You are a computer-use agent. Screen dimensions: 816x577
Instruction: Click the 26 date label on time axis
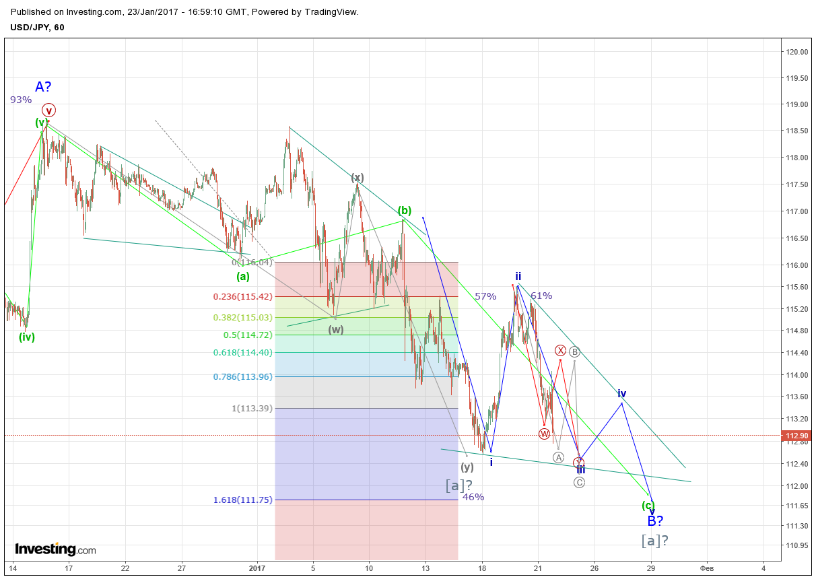(x=594, y=568)
